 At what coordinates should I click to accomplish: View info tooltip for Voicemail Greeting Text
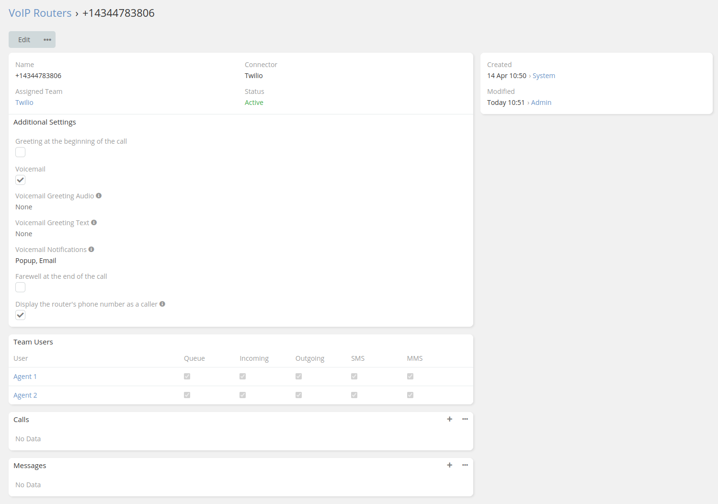click(x=94, y=222)
